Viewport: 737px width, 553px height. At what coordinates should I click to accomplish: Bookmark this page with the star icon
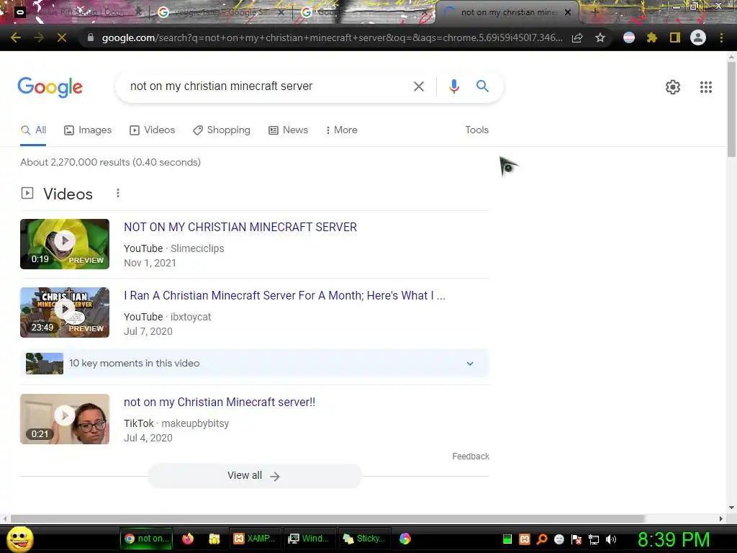tap(600, 37)
